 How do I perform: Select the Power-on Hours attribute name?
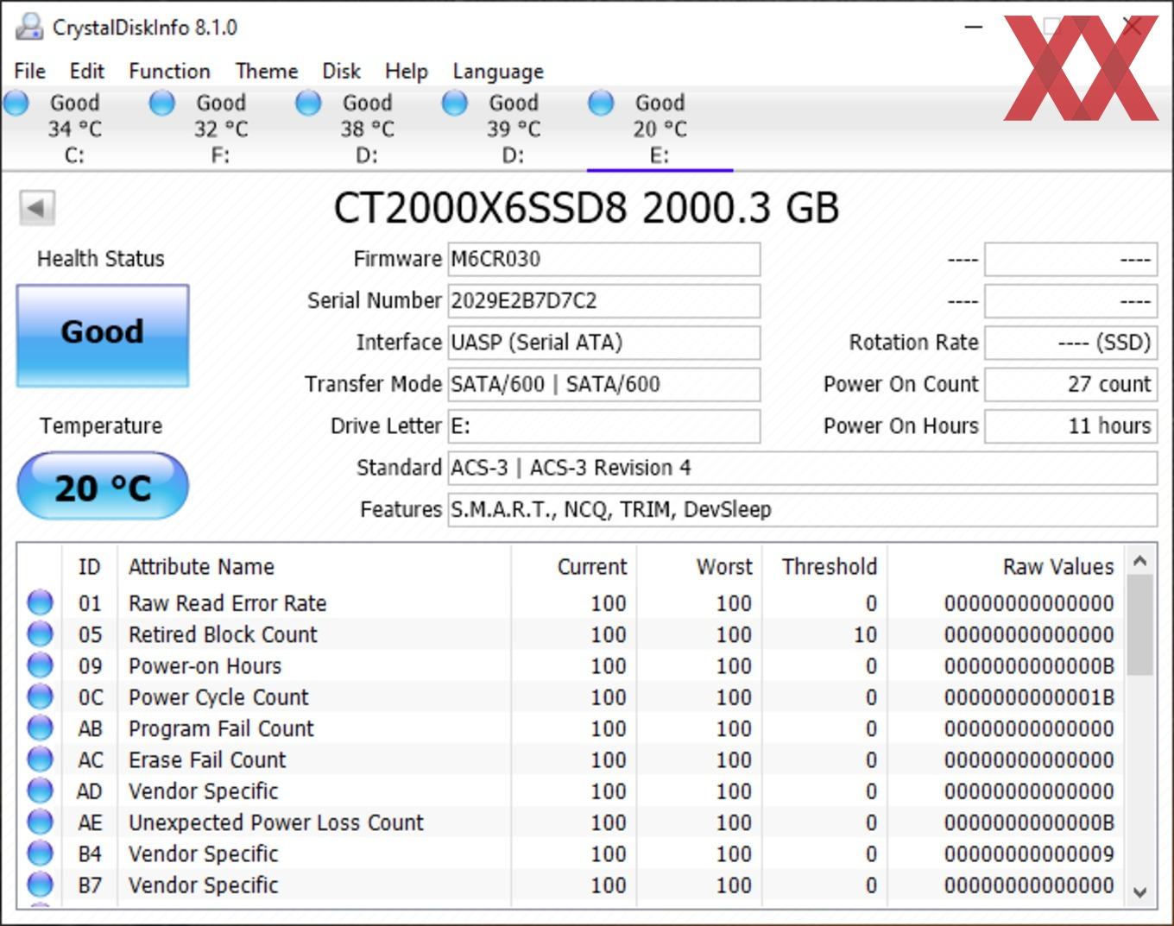coord(205,665)
